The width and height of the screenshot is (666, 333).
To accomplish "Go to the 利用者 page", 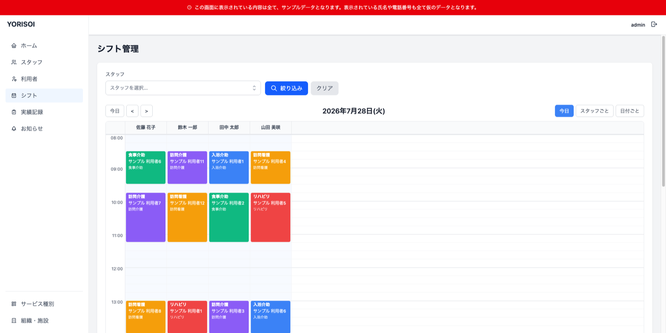I will click(44, 79).
